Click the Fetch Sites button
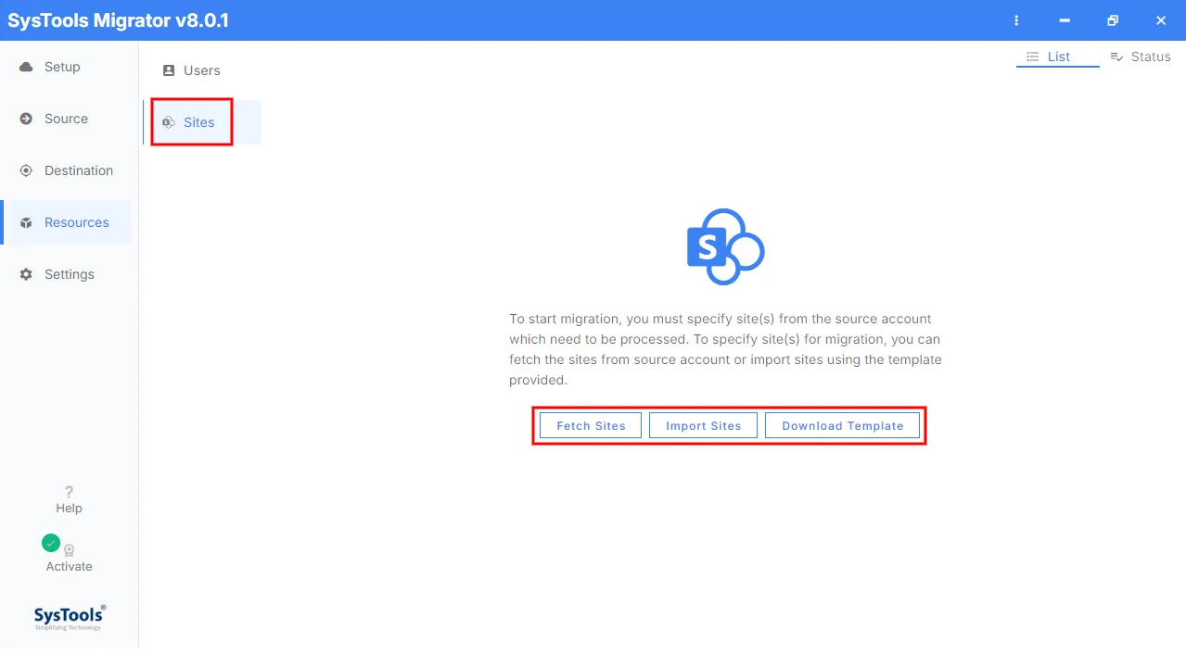 pos(591,426)
